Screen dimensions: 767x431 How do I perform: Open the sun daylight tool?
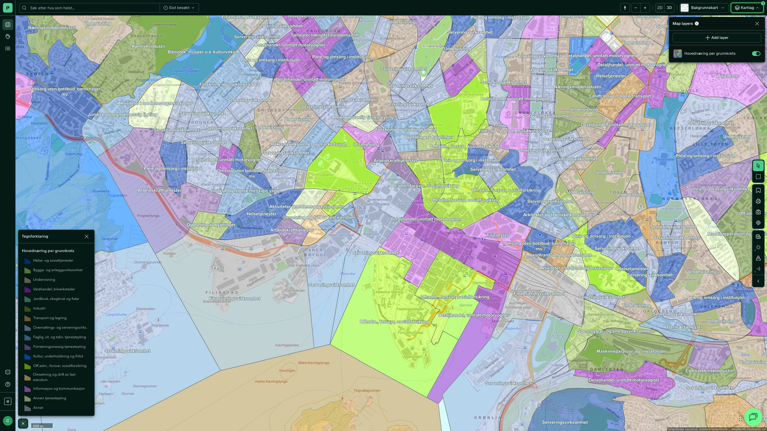(758, 248)
